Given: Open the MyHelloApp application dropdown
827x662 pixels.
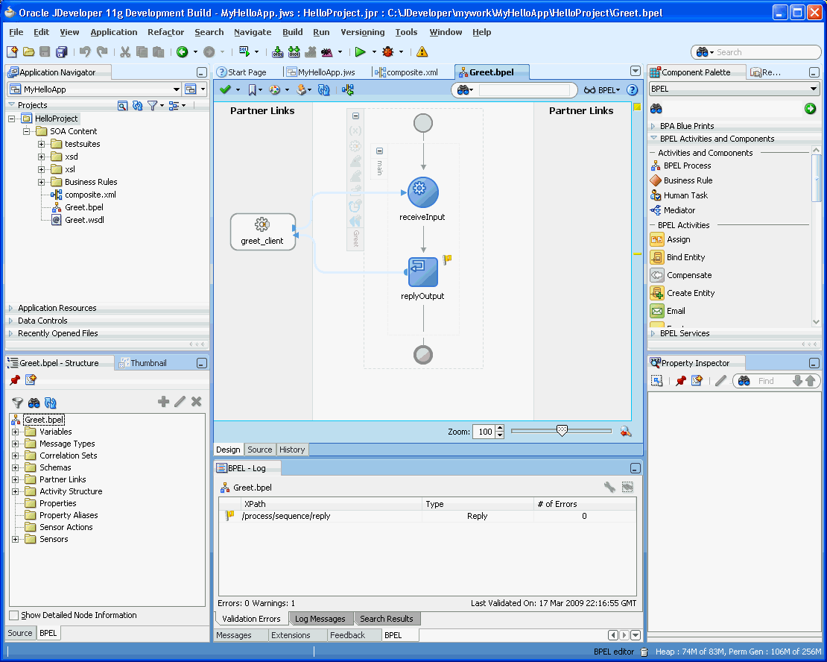Looking at the screenshot, I should pyautogui.click(x=177, y=89).
